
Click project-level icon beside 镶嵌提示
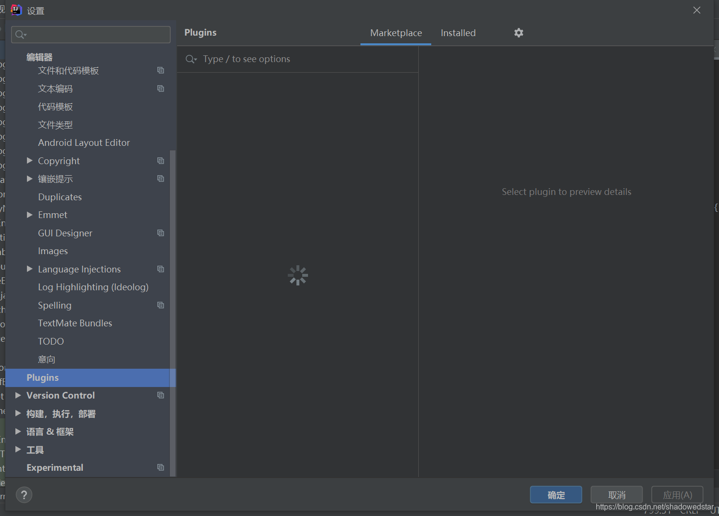pyautogui.click(x=161, y=179)
